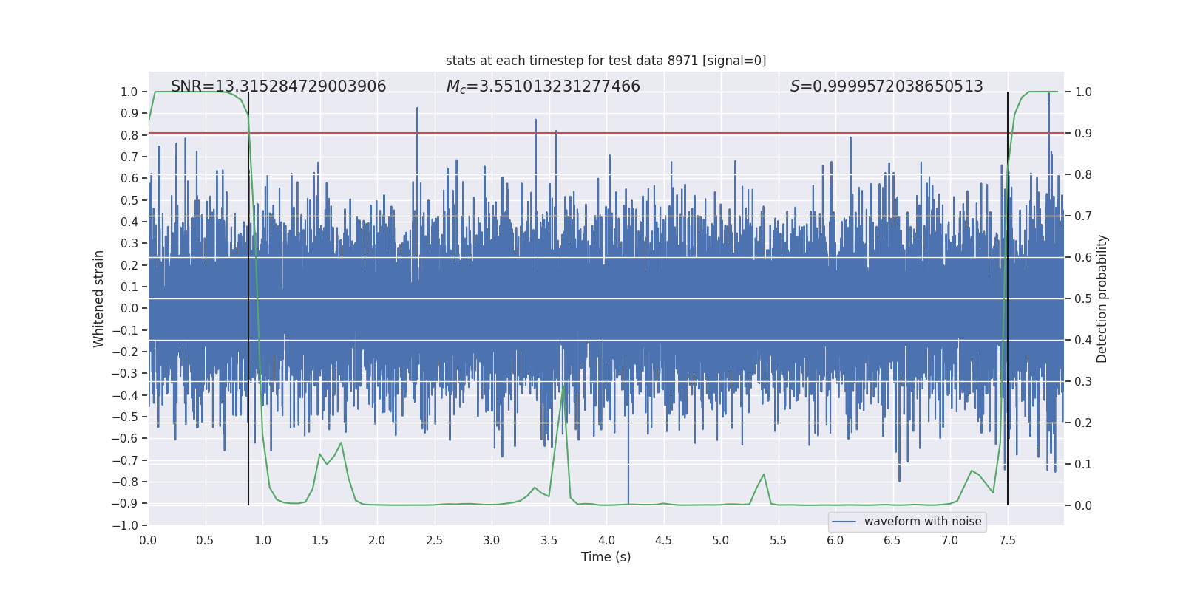Click the blue line sample in legend
The height and width of the screenshot is (591, 1183).
coord(844,522)
